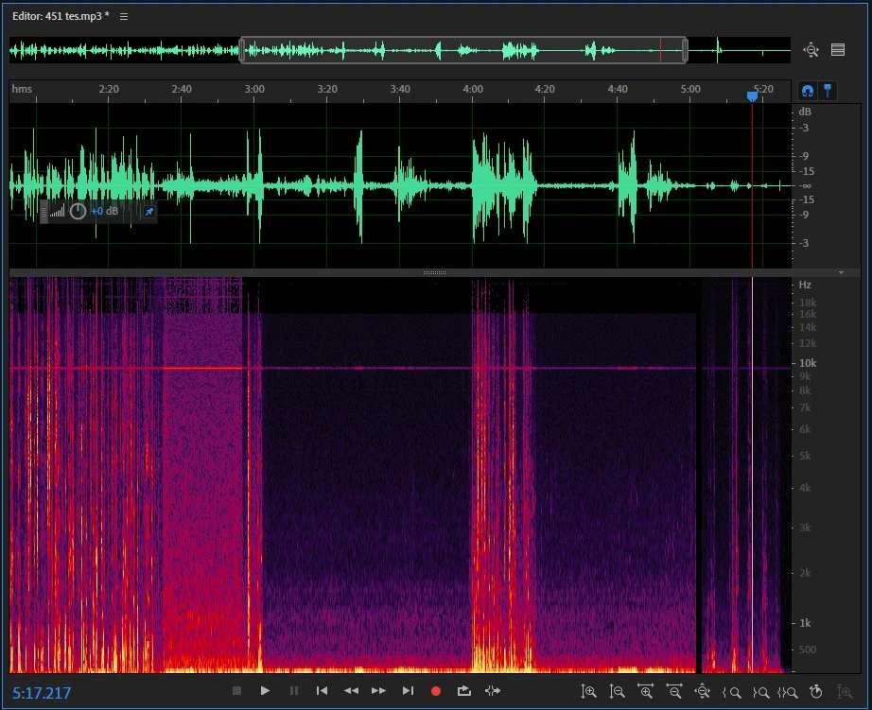Viewport: 872px width, 710px height.
Task: Toggle snapping magnet icon
Action: (807, 90)
